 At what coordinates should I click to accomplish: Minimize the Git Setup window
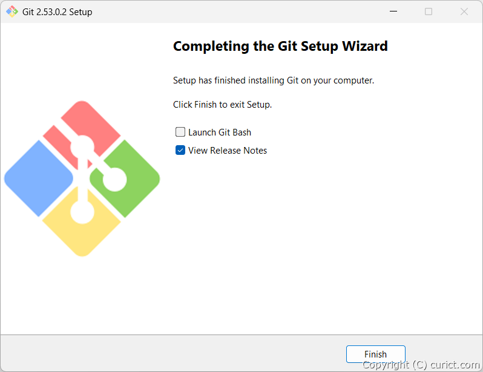tap(393, 11)
